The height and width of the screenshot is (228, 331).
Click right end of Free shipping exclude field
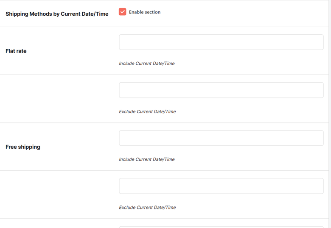[320, 186]
